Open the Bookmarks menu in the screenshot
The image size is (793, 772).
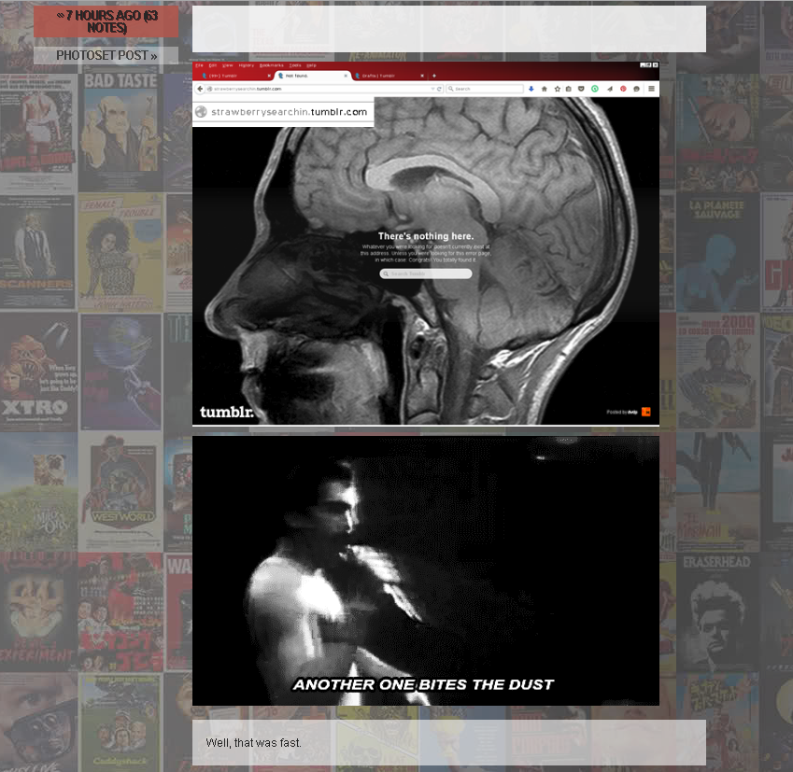(x=272, y=65)
